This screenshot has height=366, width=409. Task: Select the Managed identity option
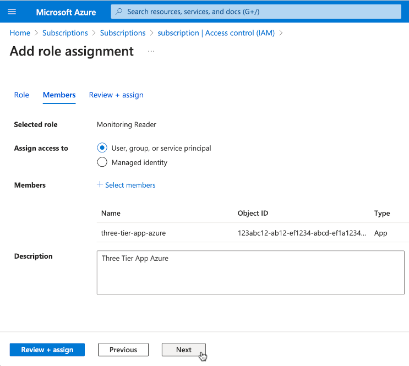pyautogui.click(x=102, y=162)
